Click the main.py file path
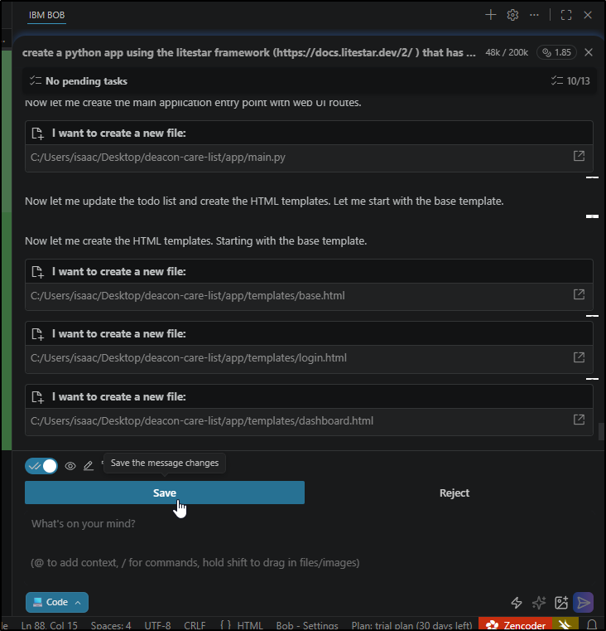 click(158, 157)
